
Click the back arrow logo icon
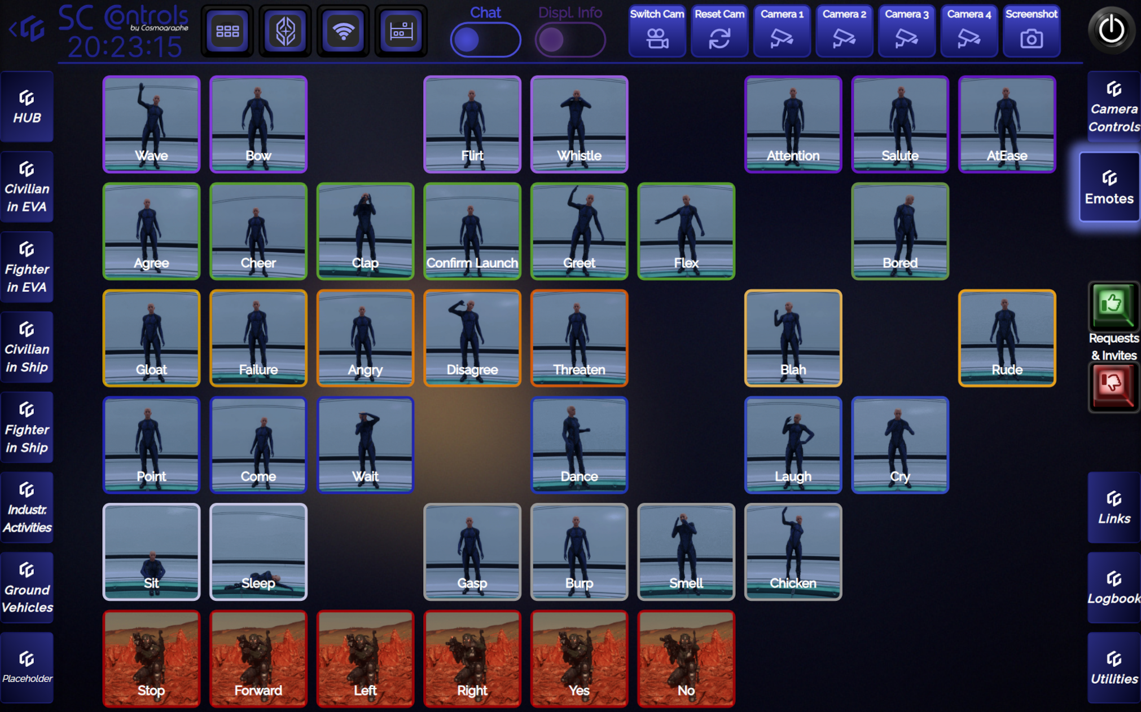28,28
